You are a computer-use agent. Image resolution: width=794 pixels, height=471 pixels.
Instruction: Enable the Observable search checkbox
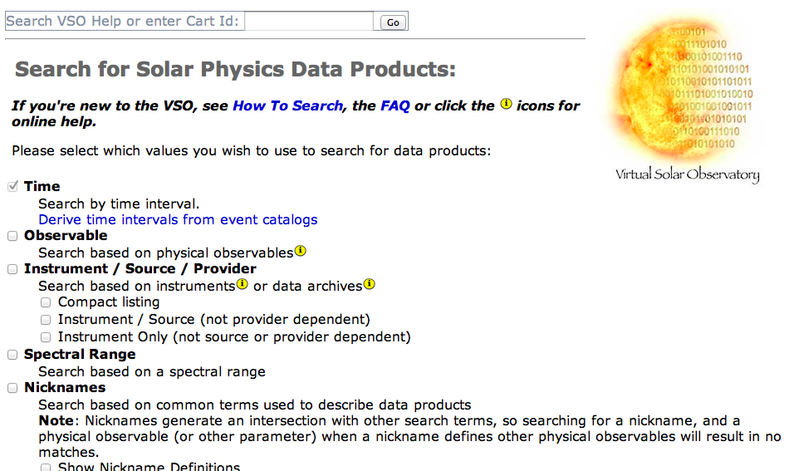pyautogui.click(x=12, y=236)
